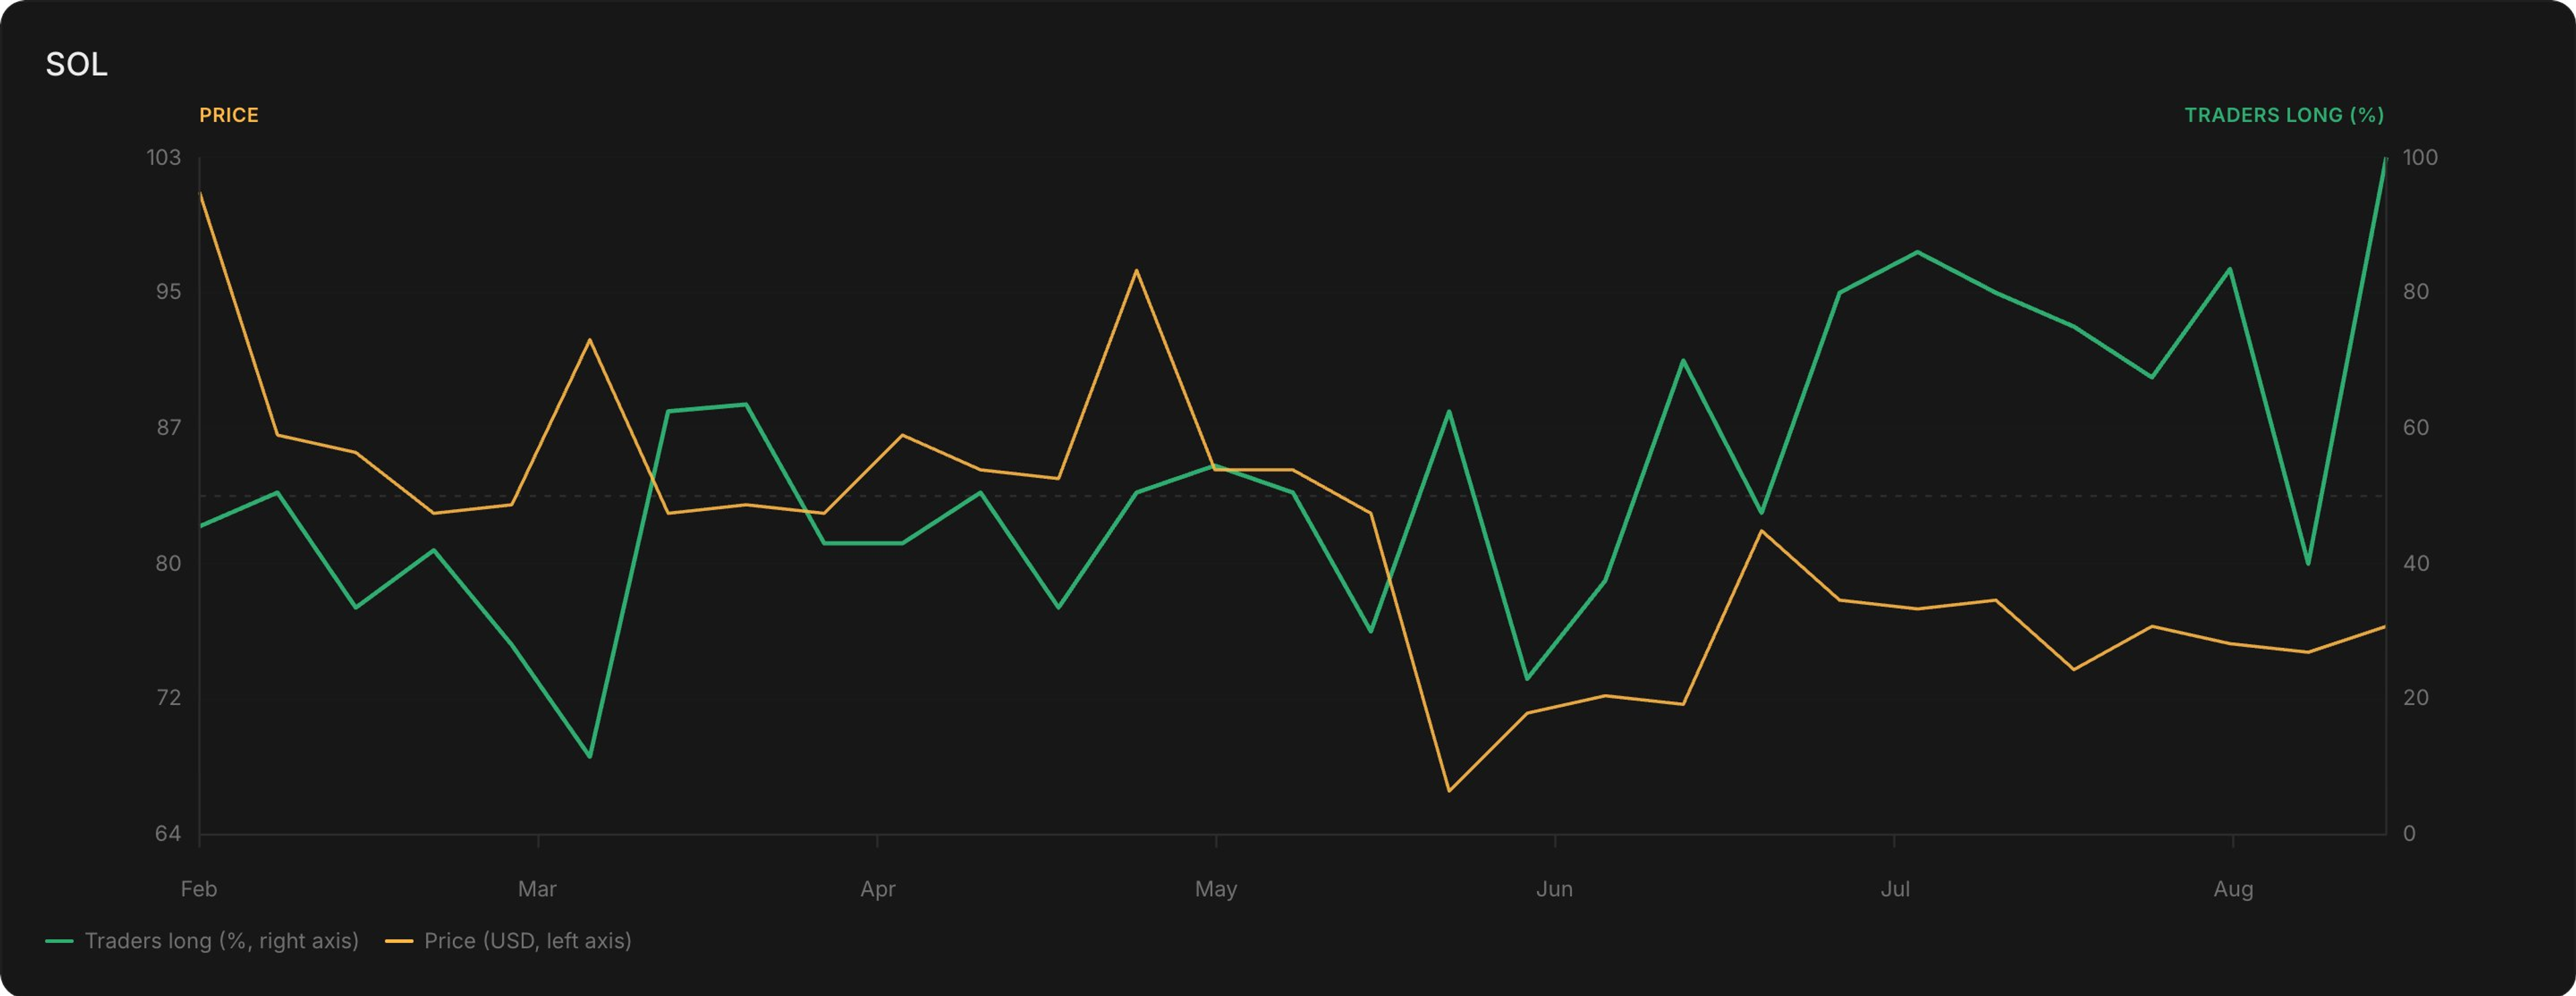Image resolution: width=2576 pixels, height=996 pixels.
Task: Toggle the Price (USD, left axis) legend entry
Action: tap(508, 941)
